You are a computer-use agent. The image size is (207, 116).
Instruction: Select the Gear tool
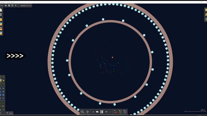pos(3,92)
